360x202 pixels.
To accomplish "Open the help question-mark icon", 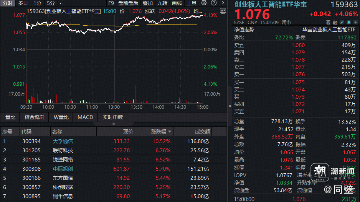I will point(214,3).
